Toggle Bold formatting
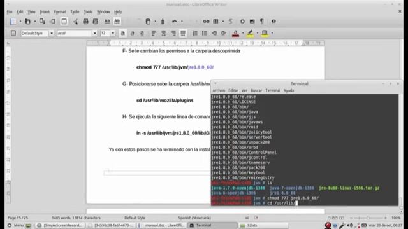The image size is (408, 229). pos(123,33)
